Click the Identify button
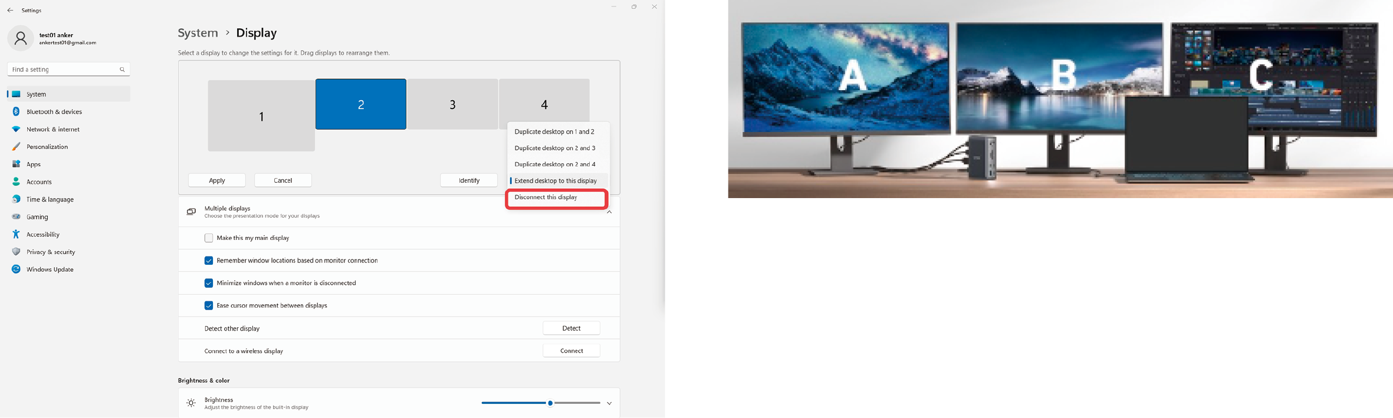This screenshot has width=1393, height=418. tap(469, 180)
